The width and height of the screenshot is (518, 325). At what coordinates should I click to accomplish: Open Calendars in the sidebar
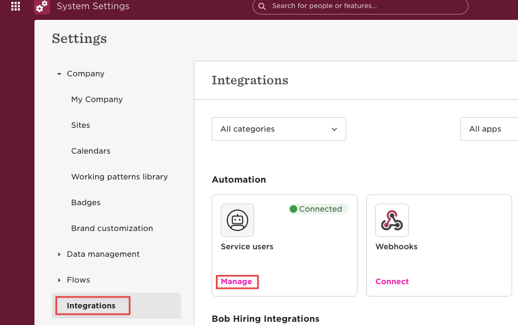pos(91,151)
